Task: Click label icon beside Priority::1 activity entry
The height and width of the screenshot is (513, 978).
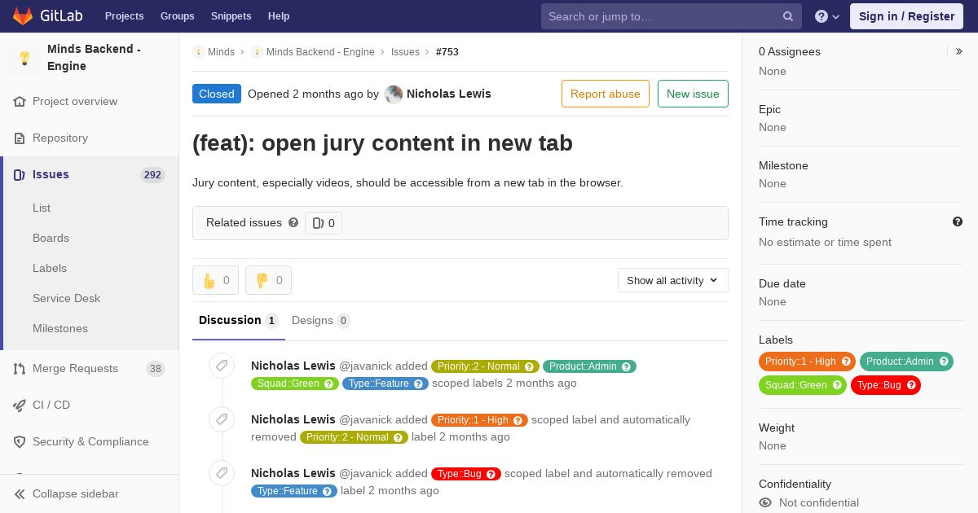Action: point(222,419)
